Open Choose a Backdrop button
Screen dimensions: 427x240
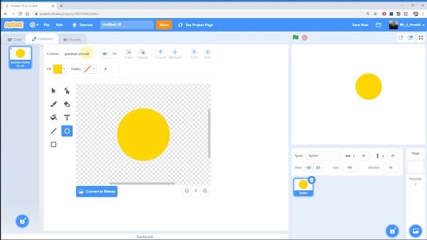click(x=416, y=231)
